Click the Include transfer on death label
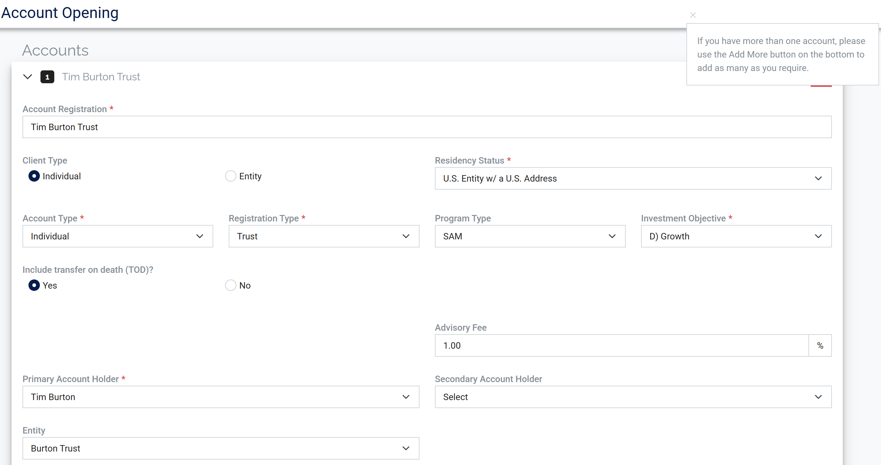Screen dimensions: 881x465 point(88,270)
